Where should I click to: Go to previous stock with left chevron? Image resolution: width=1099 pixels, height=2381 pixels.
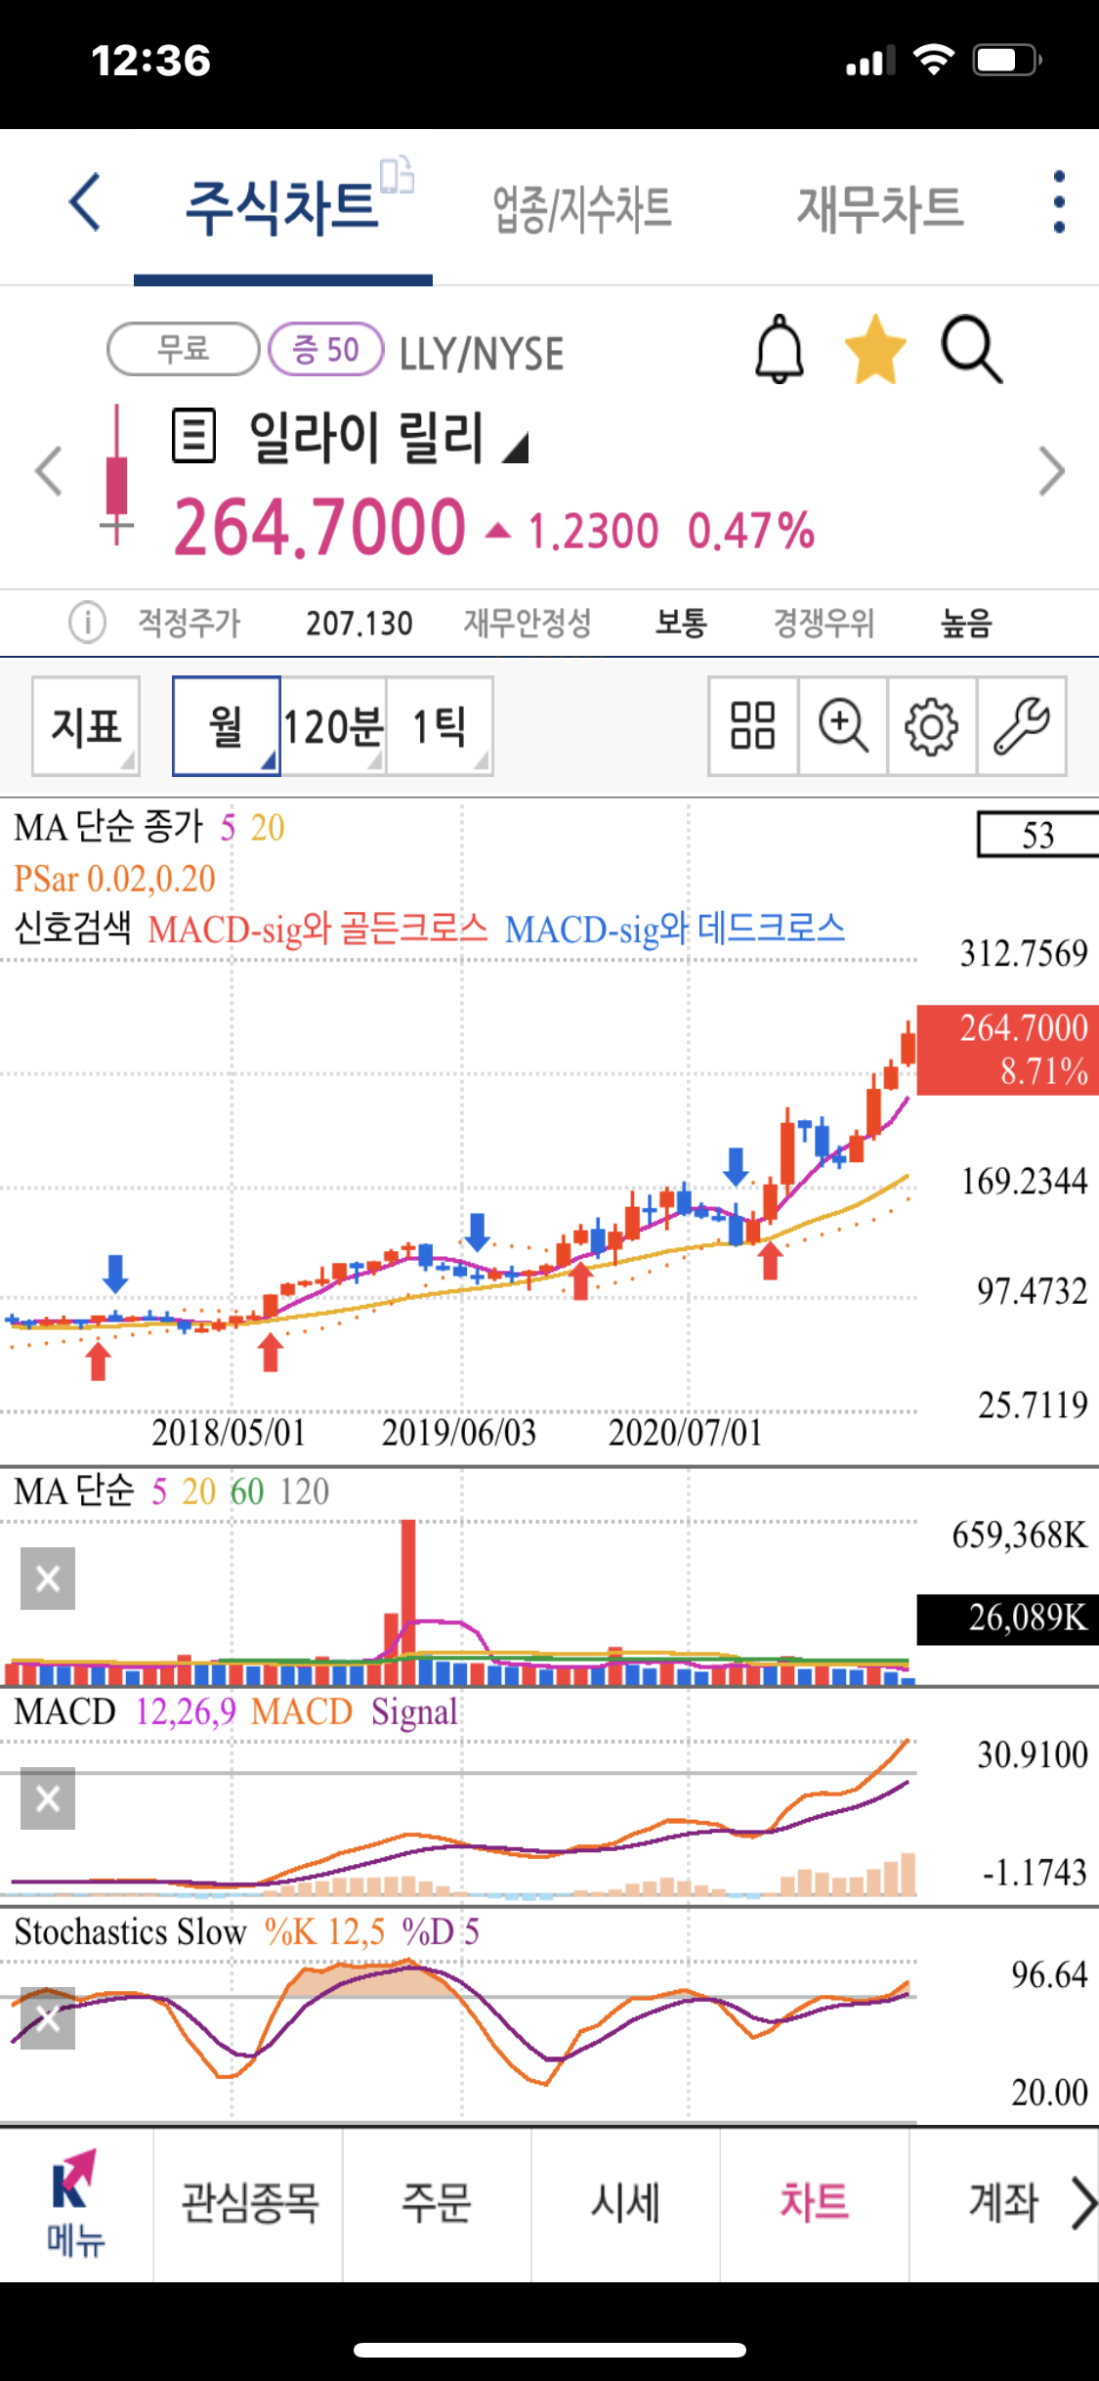[49, 471]
